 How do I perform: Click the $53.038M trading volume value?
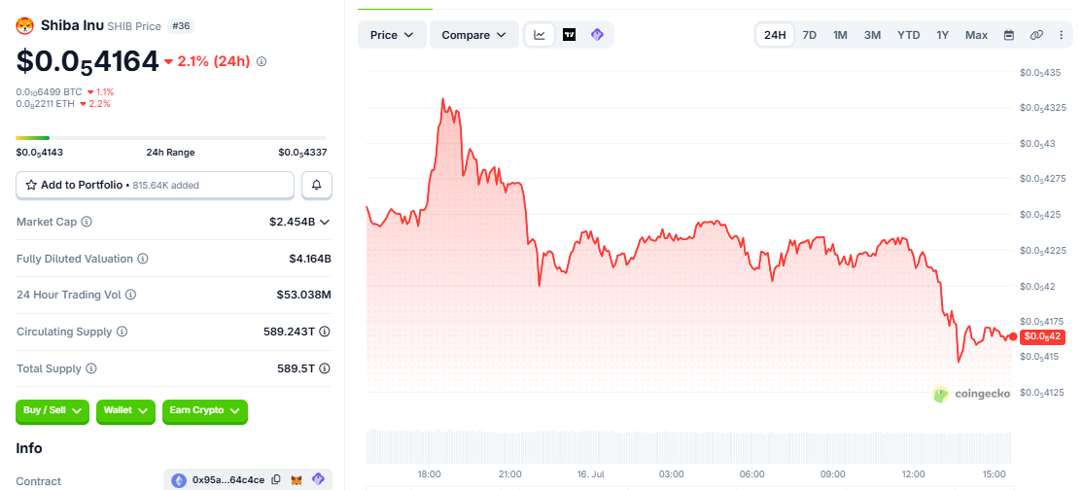pos(304,295)
